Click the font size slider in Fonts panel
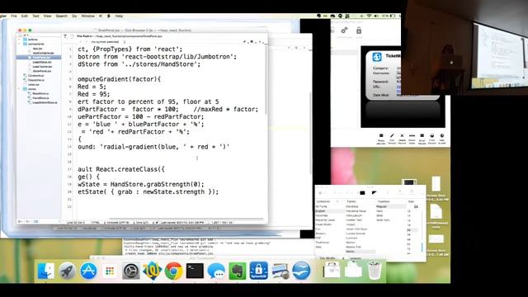This screenshot has height=297, width=528. click(x=422, y=233)
